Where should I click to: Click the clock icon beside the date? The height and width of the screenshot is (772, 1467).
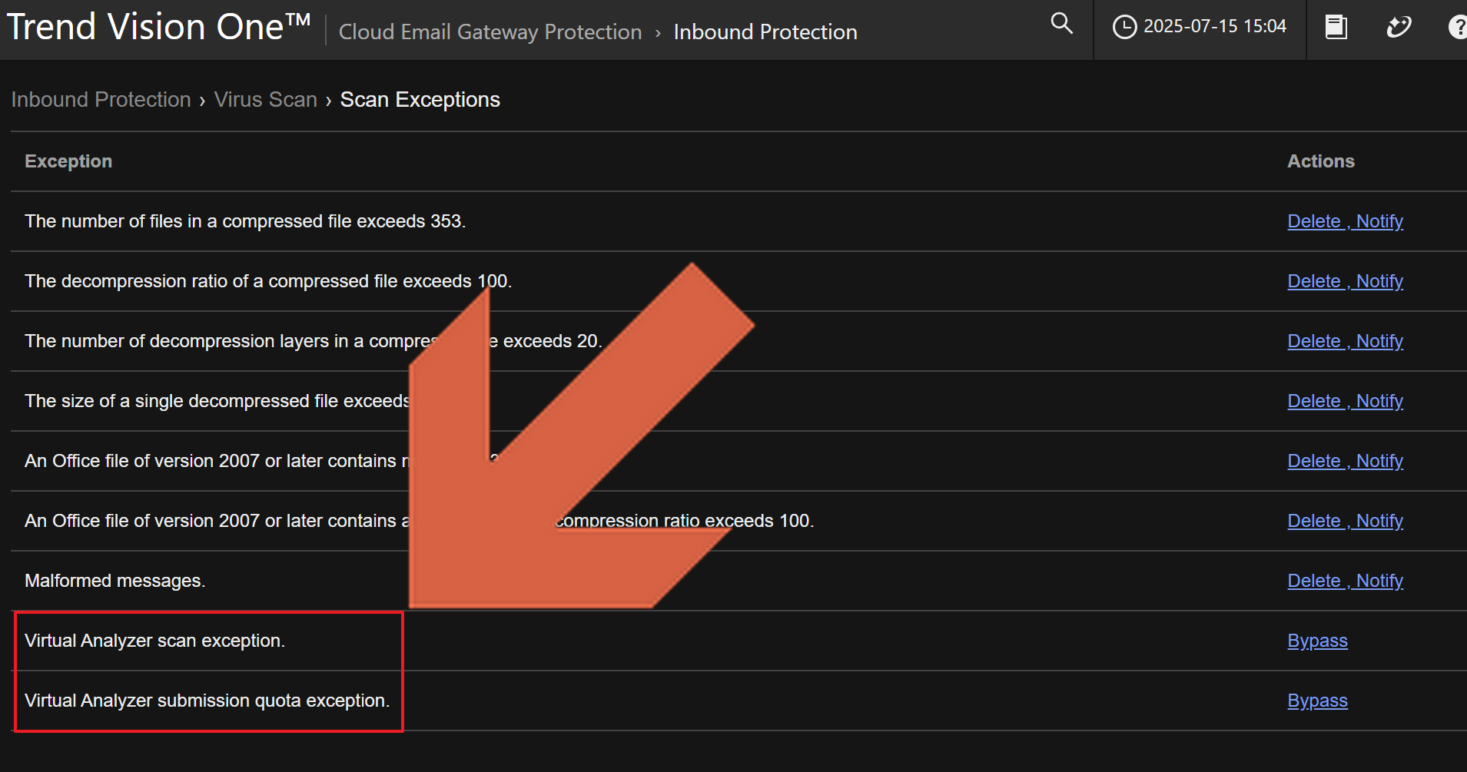[x=1124, y=27]
